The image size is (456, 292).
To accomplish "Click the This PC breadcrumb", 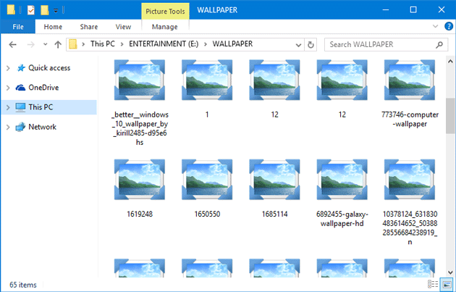I will pos(103,44).
